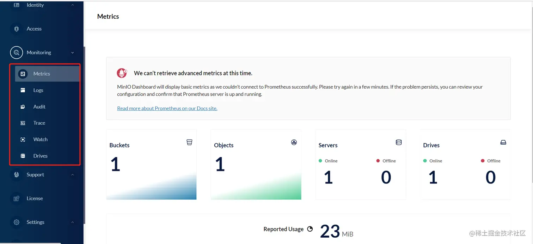Click the Servers red Offline status dot

tap(378, 161)
